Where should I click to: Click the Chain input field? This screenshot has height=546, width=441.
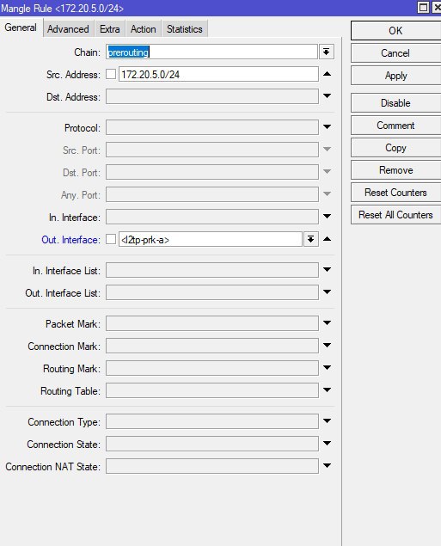(211, 52)
